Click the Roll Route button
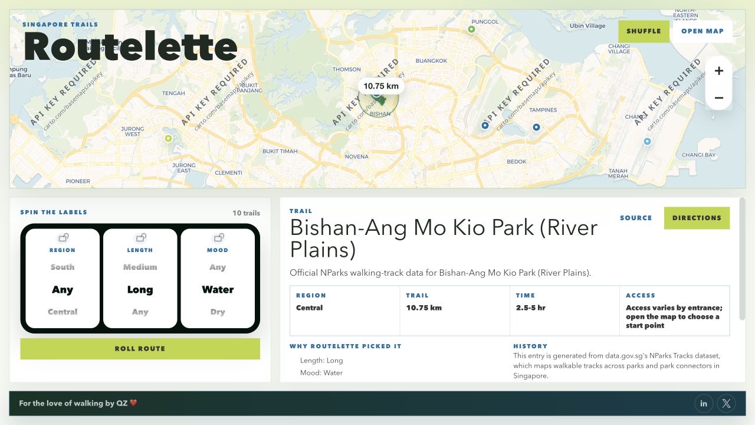 140,348
